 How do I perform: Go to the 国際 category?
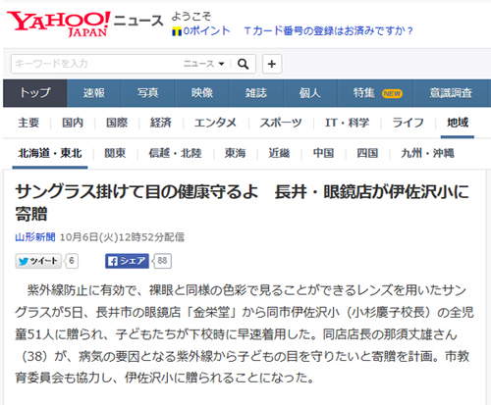(117, 123)
